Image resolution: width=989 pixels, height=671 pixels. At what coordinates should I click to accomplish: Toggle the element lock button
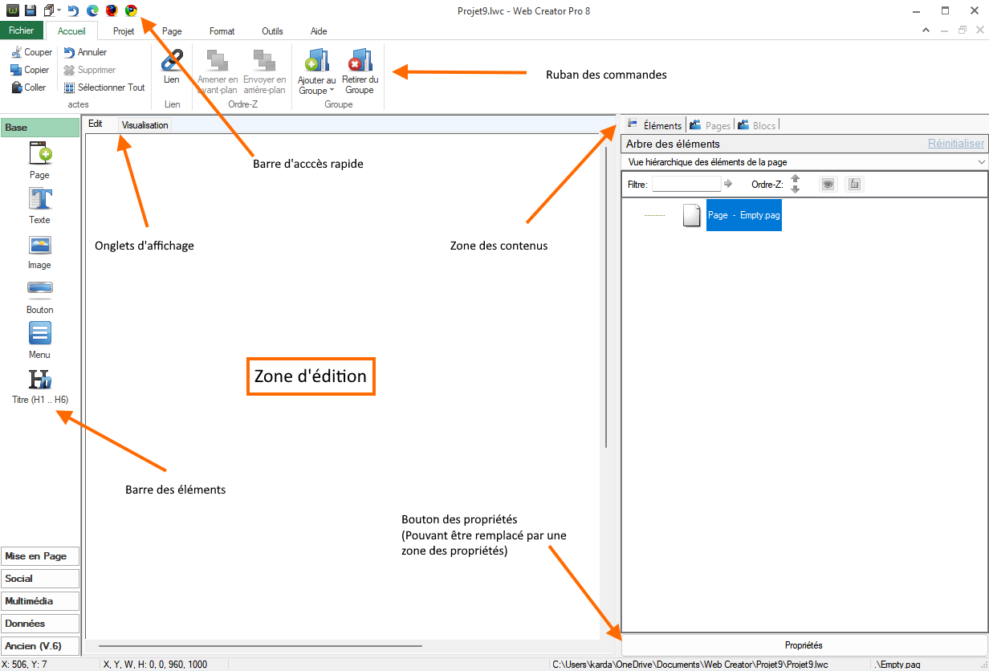pos(855,185)
